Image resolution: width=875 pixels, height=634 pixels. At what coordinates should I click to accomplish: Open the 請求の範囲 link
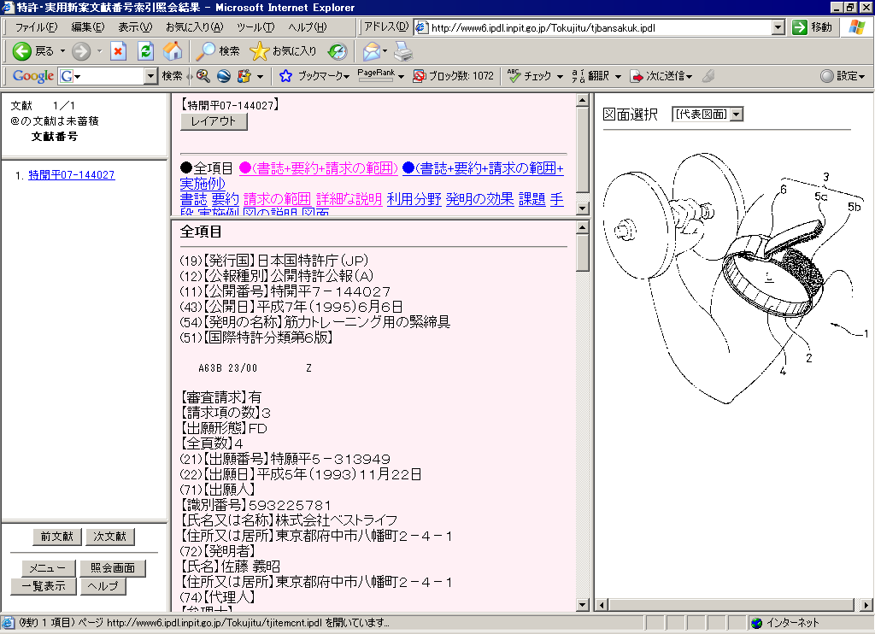click(277, 199)
